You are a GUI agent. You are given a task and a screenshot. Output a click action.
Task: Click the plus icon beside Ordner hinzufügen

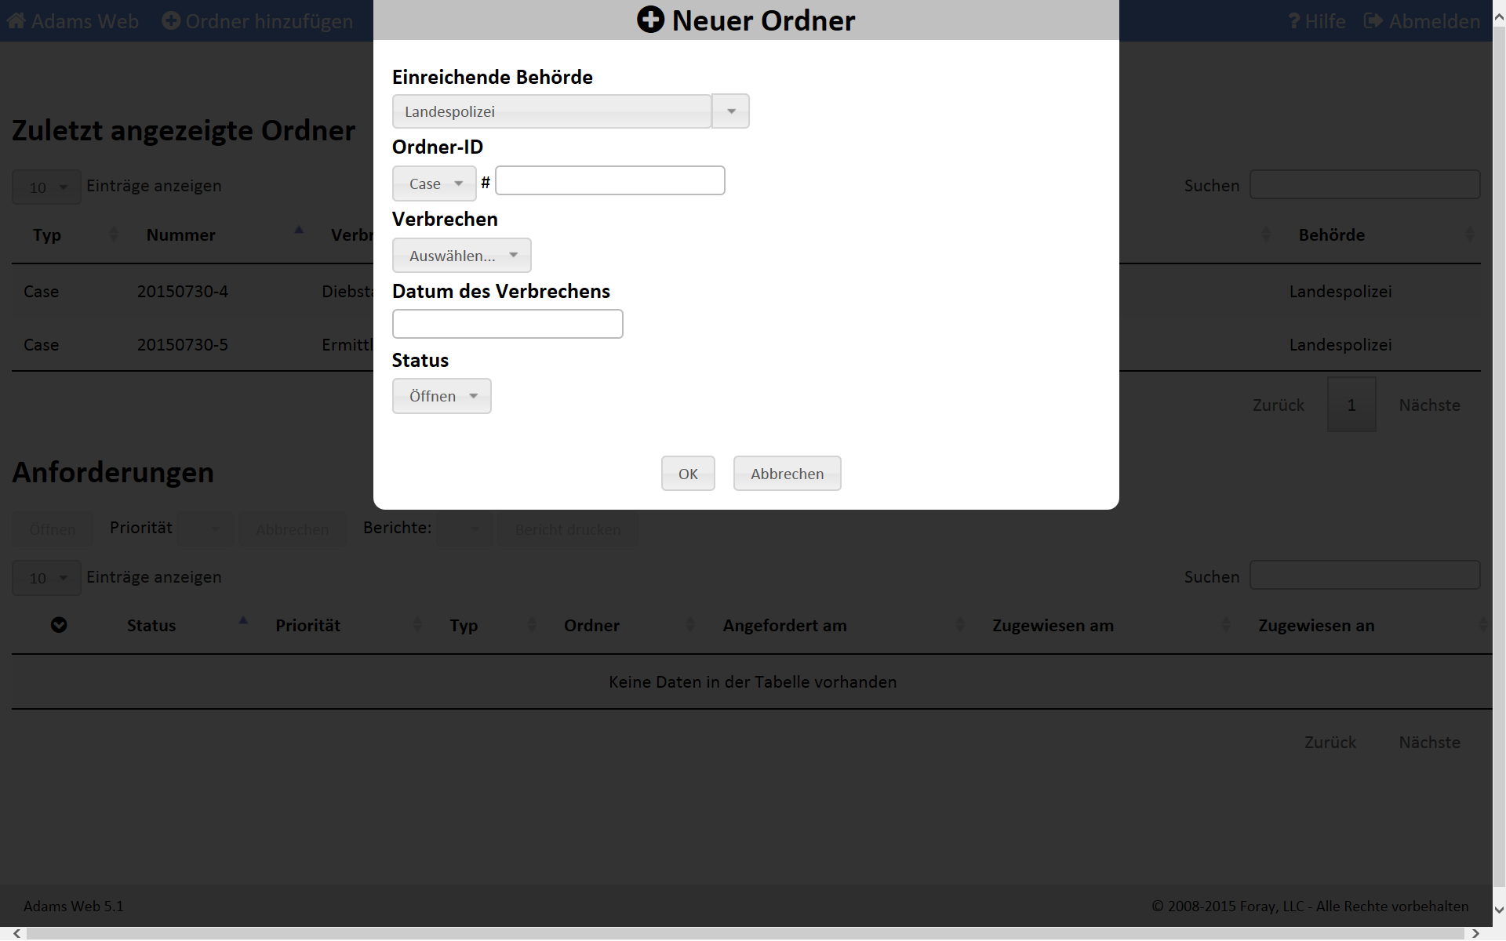click(171, 21)
